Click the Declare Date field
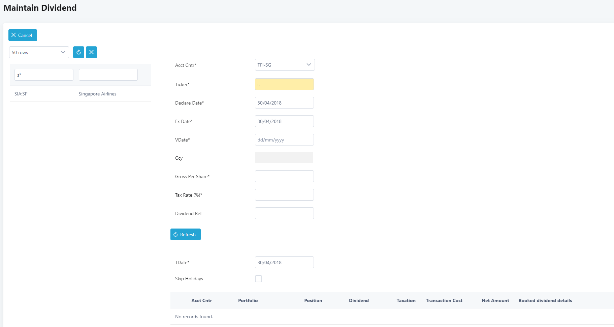Image resolution: width=614 pixels, height=327 pixels. [x=284, y=103]
